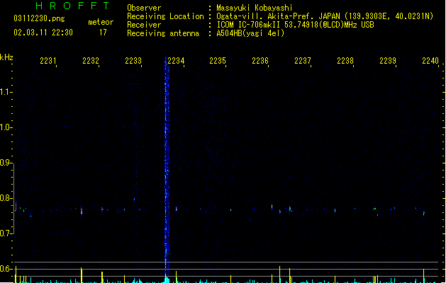Click the 'Receiving Location' label

(165, 16)
